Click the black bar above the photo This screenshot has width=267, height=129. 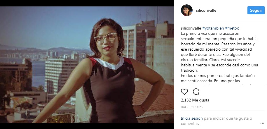pos(87,3)
